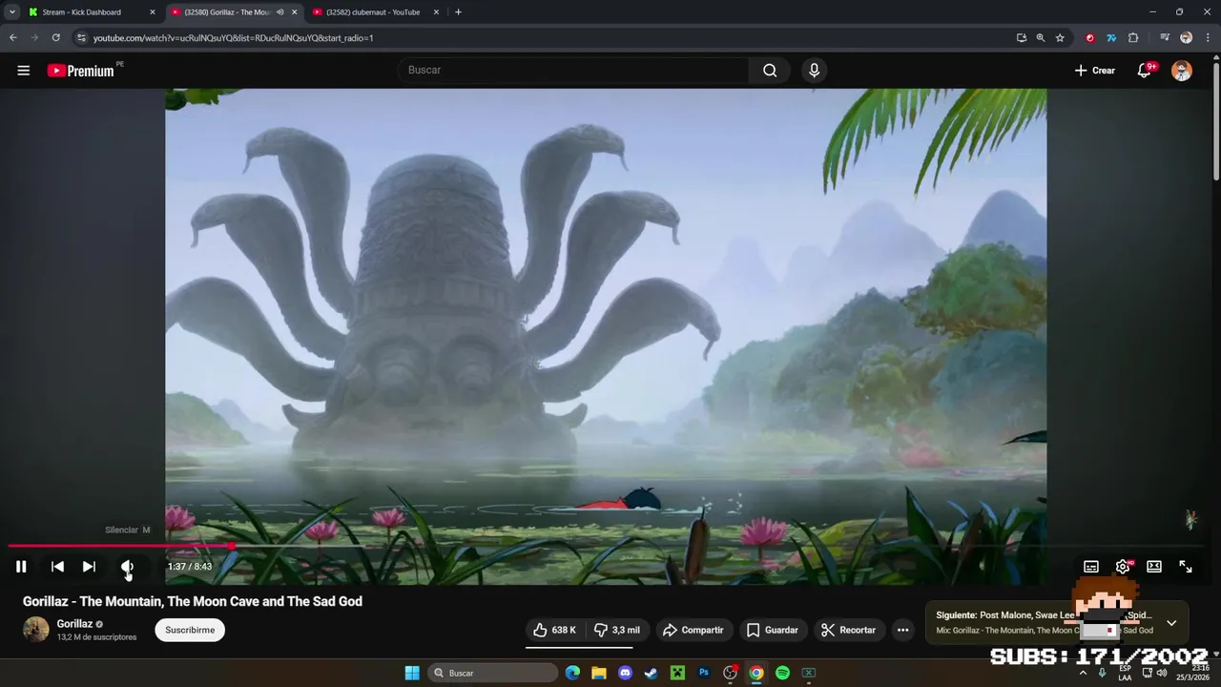Open a new browser tab
This screenshot has height=687, width=1221.
click(458, 12)
